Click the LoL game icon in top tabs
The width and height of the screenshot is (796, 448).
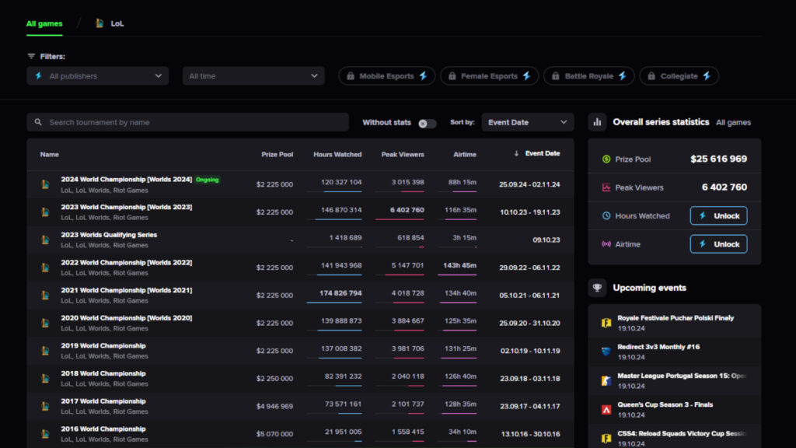click(99, 23)
